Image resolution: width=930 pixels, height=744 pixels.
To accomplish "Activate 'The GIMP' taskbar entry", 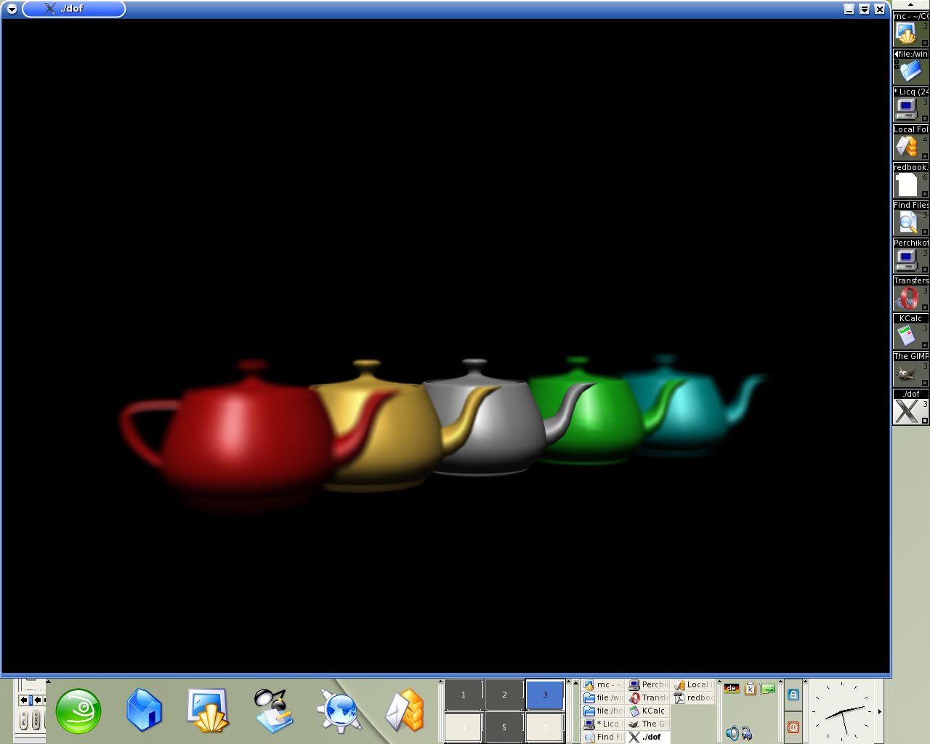I will pyautogui.click(x=648, y=724).
